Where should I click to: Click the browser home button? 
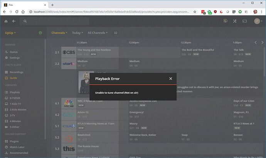click(23, 12)
